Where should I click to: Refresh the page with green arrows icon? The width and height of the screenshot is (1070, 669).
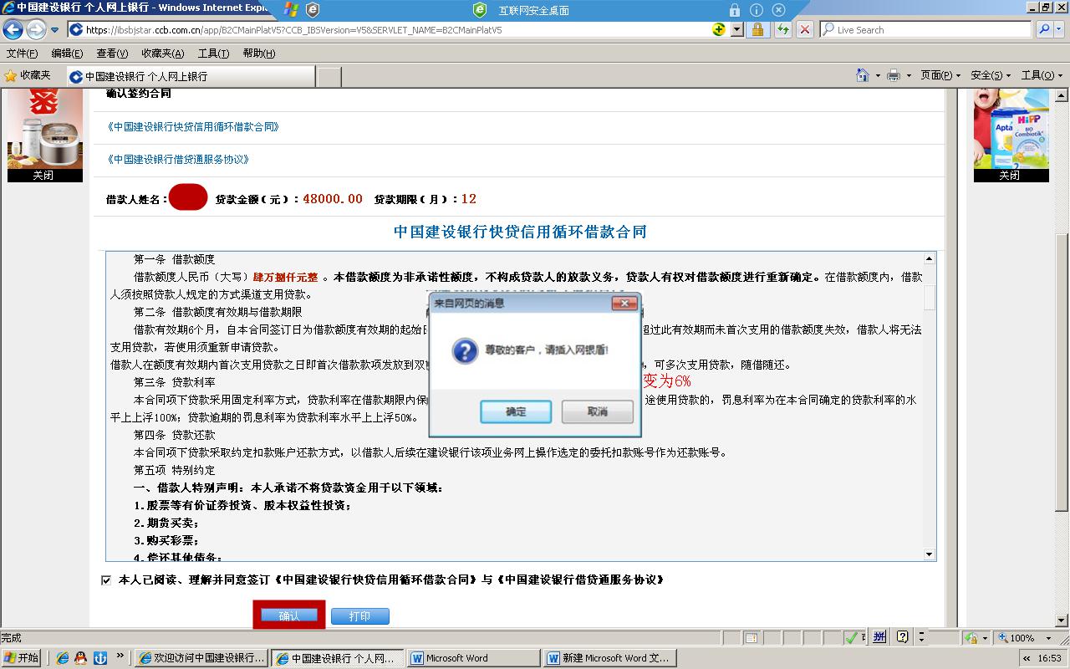(x=782, y=29)
